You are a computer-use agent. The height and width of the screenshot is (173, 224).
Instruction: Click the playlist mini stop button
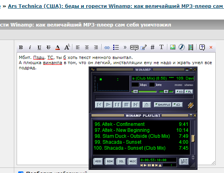click(153, 165)
